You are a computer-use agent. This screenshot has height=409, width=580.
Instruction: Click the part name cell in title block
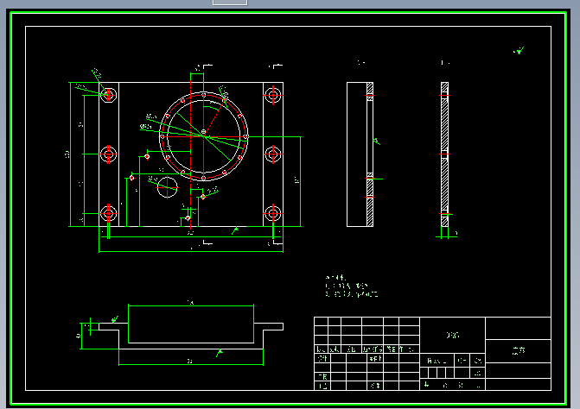pos(452,335)
